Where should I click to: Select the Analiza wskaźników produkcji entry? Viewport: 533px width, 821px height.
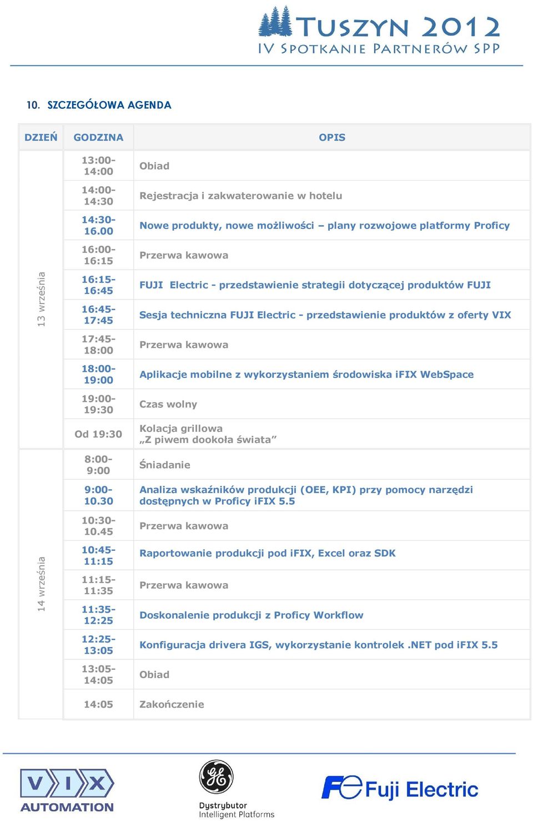pos(306,495)
